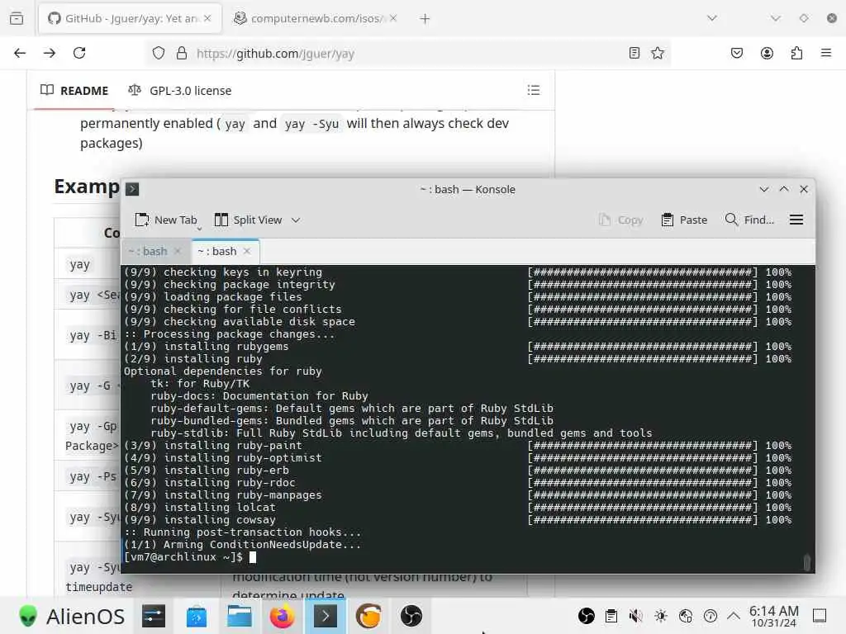This screenshot has width=846, height=634.
Task: Open the Firefox account icon
Action: pyautogui.click(x=767, y=53)
